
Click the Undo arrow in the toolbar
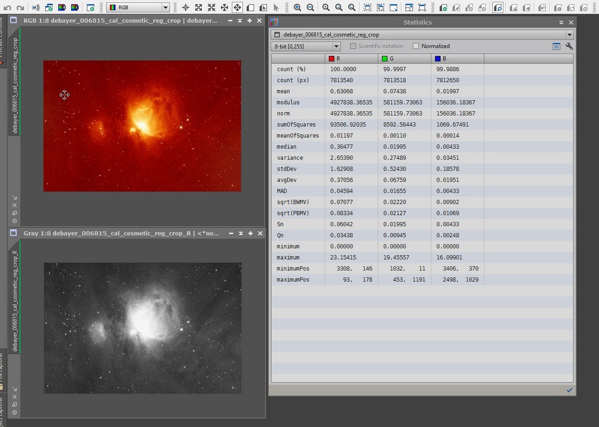(x=8, y=8)
